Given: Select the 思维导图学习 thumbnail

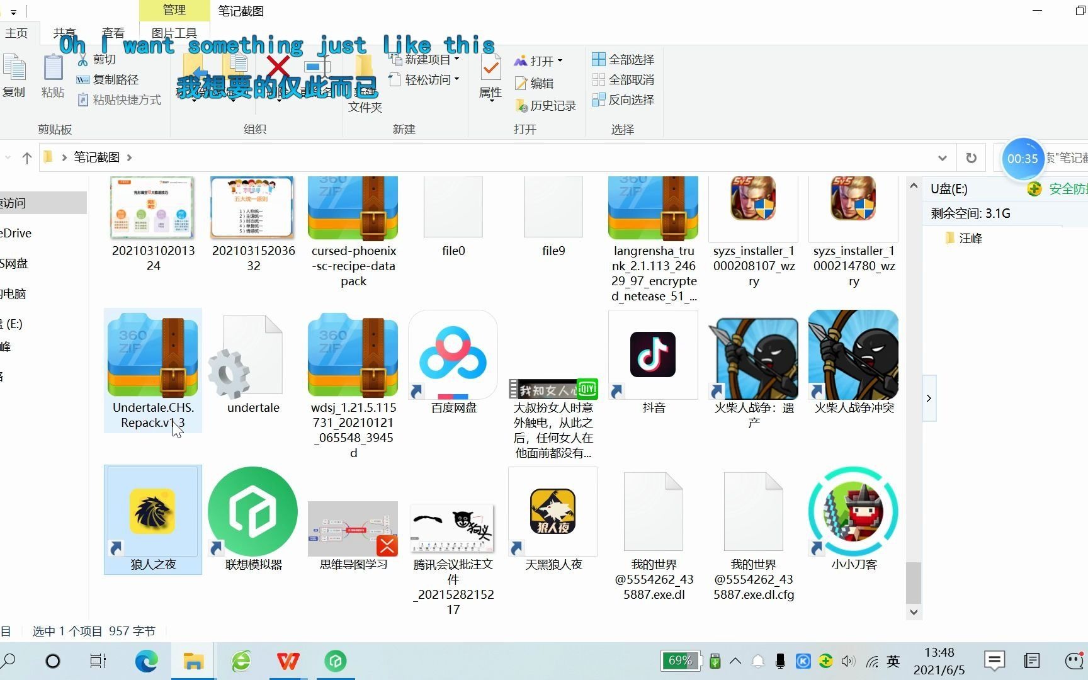Looking at the screenshot, I should pos(353,535).
